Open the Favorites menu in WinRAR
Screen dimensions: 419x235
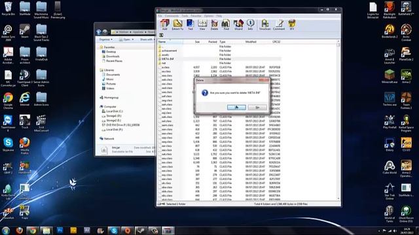point(196,16)
